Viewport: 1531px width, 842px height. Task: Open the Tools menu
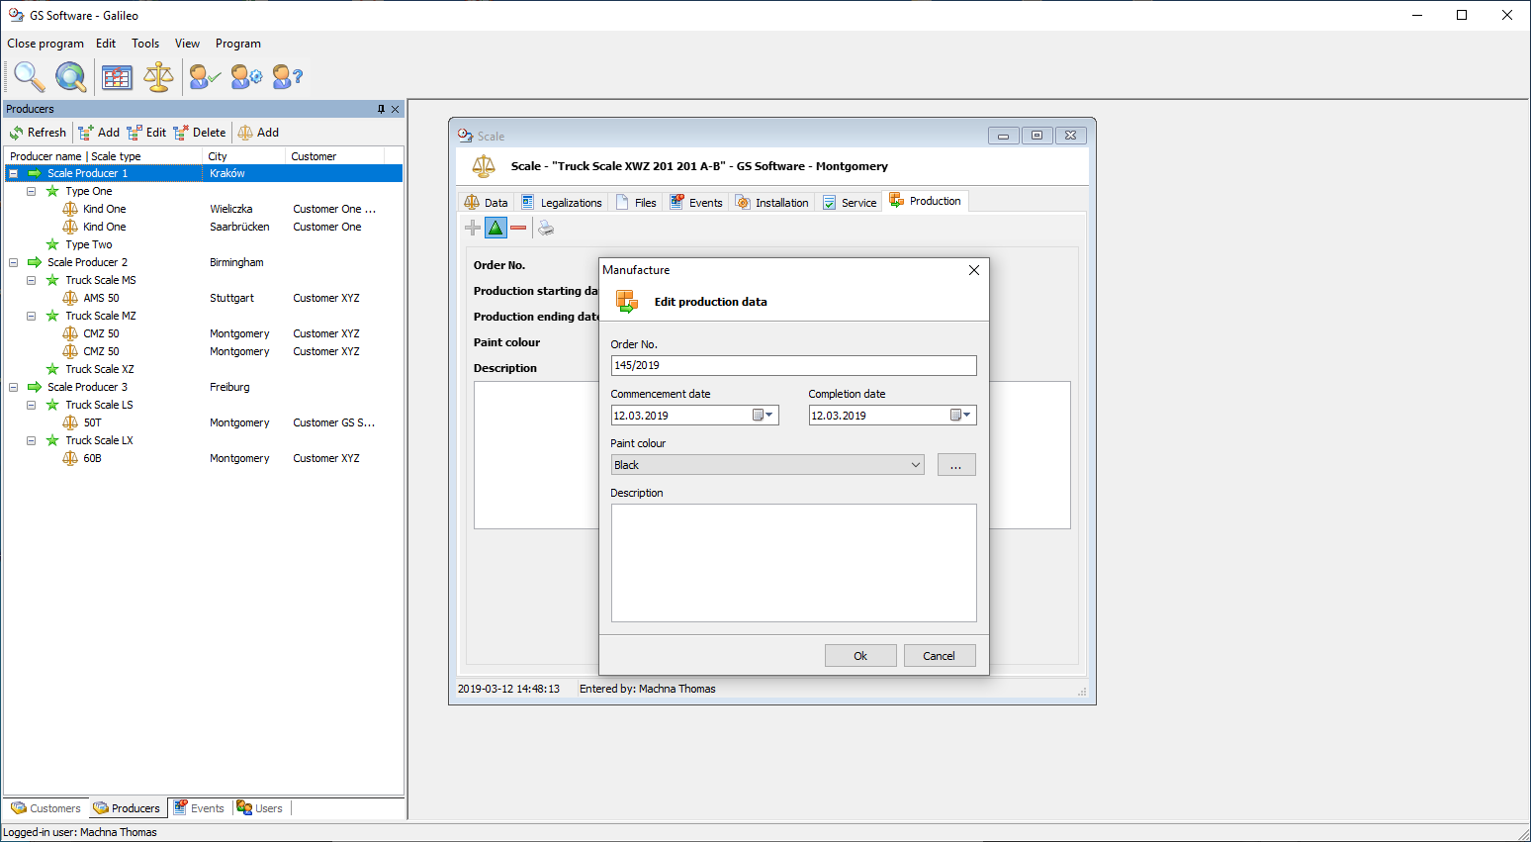[x=145, y=44]
